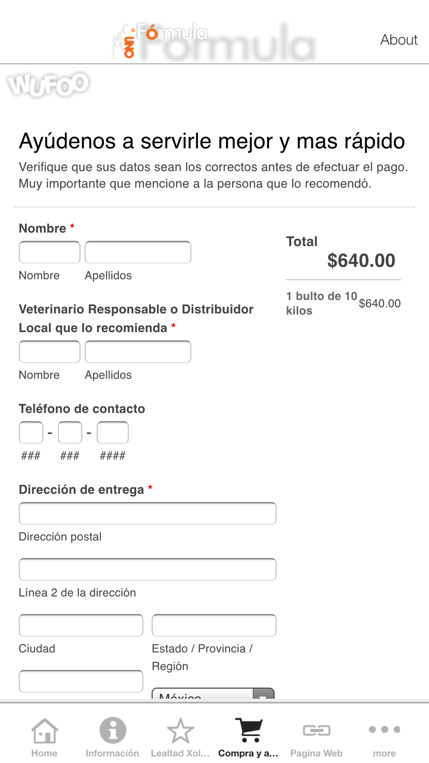Click the Línea 2 de la dirección field

point(148,569)
